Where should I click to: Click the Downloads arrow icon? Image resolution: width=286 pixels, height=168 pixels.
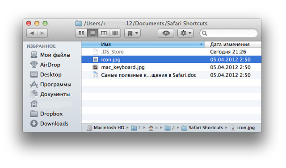coord(34,123)
